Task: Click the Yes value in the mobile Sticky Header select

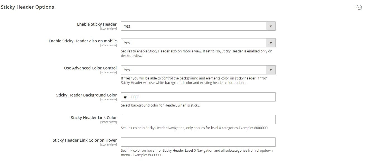Action: pyautogui.click(x=127, y=43)
